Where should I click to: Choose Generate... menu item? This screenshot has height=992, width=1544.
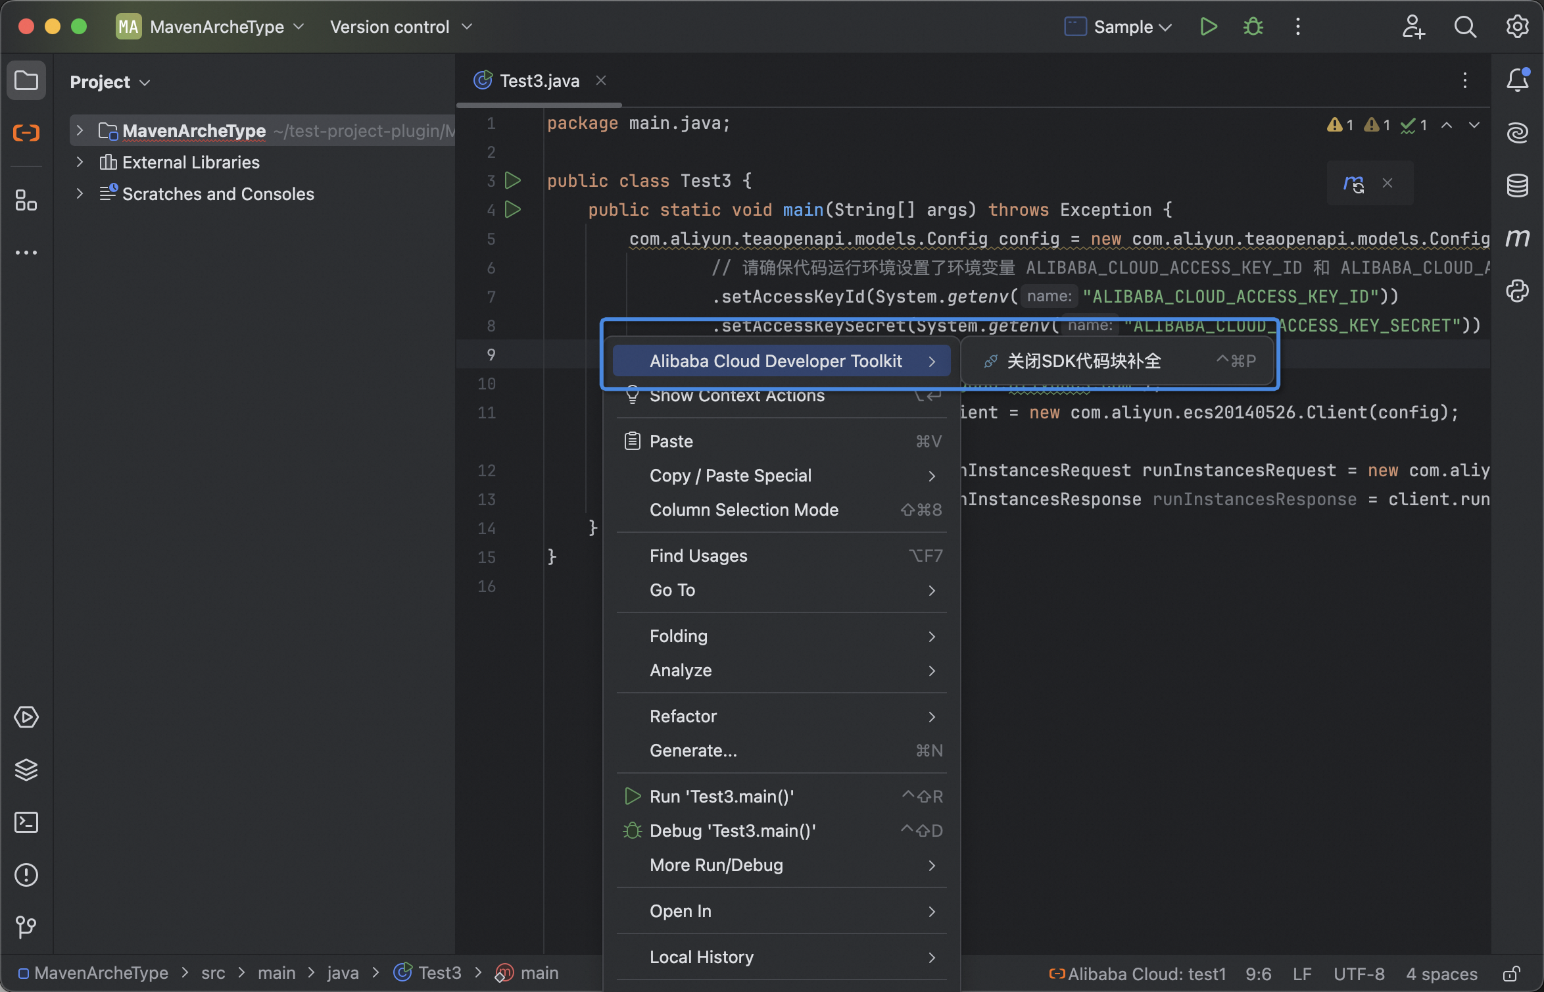point(781,751)
